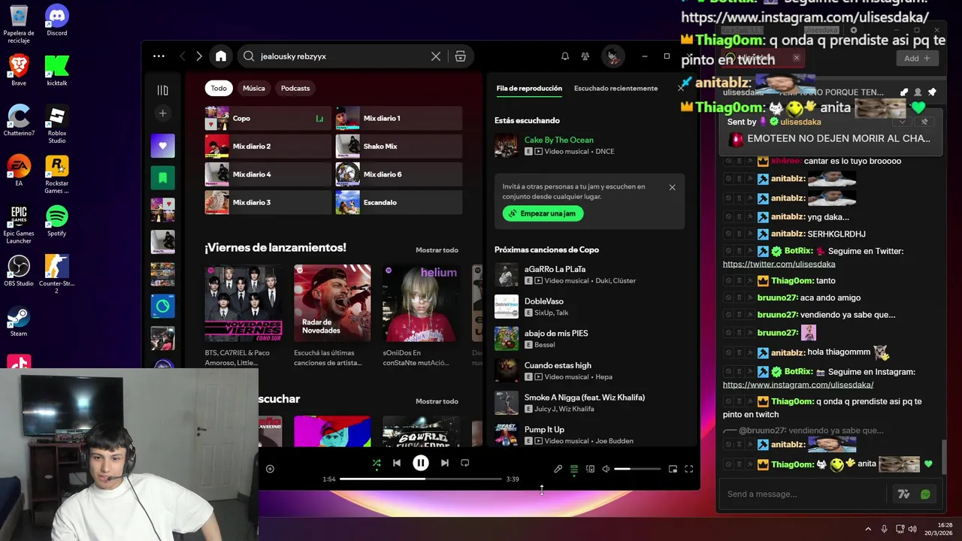Open Liked Songs in sidebar
The width and height of the screenshot is (962, 541).
point(162,146)
